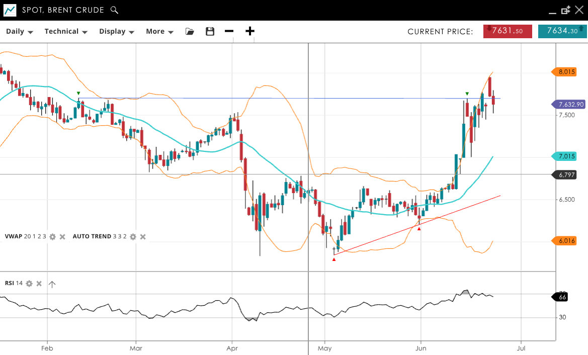Move the RSI panel up with arrow
588x355 pixels.
[52, 284]
